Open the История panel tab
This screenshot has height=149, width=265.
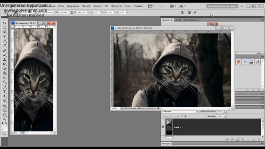pyautogui.click(x=166, y=144)
